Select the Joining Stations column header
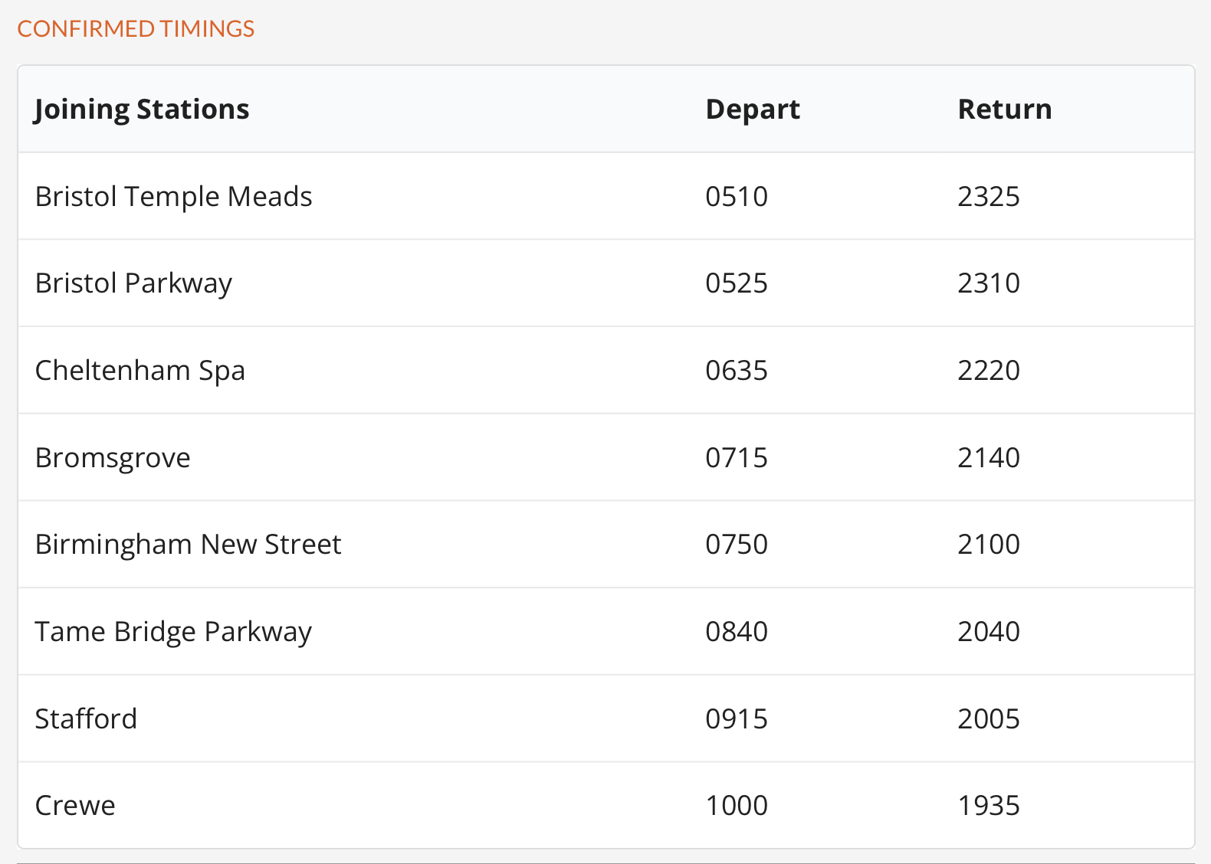The width and height of the screenshot is (1211, 864). pyautogui.click(x=142, y=110)
